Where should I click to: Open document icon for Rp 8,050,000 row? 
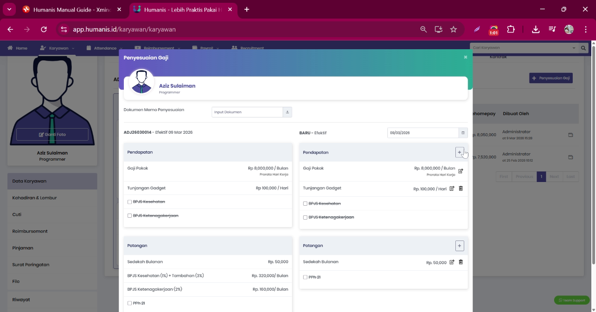pyautogui.click(x=570, y=135)
